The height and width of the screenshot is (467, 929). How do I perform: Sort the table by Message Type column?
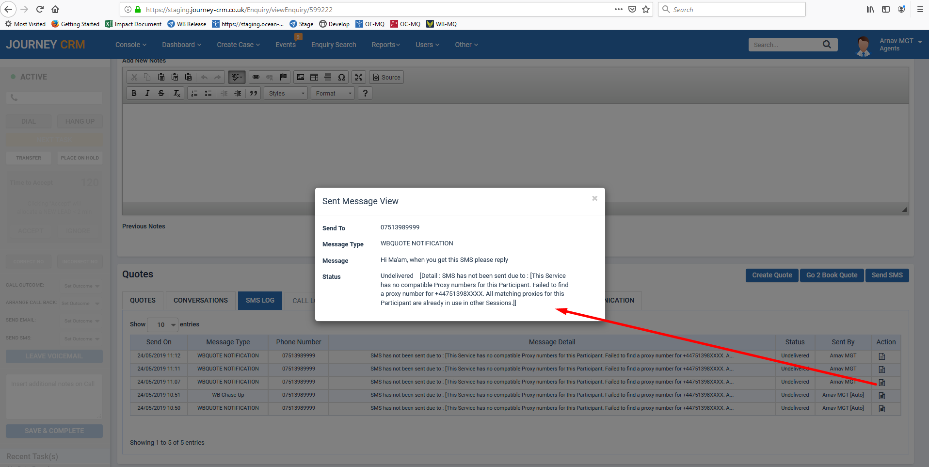228,342
